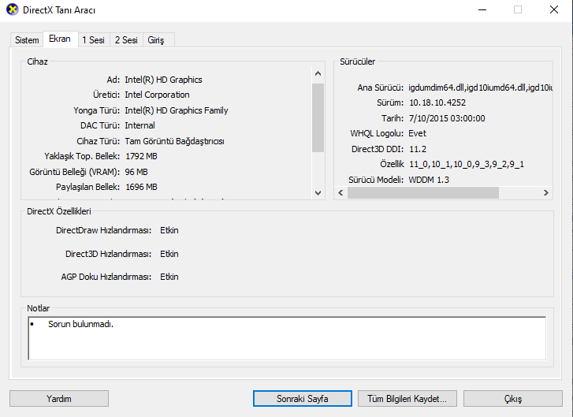Select the text 'Intel(R) HD Graphics' name
Viewport: 573px width, 417px height.
[163, 80]
